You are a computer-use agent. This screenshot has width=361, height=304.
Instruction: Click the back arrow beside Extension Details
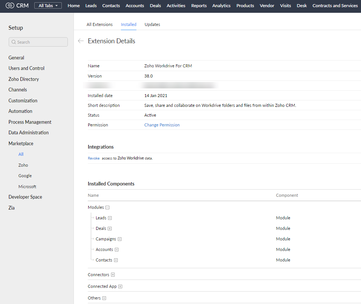tap(81, 41)
